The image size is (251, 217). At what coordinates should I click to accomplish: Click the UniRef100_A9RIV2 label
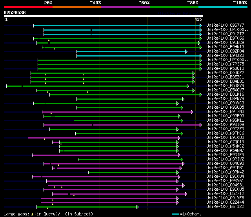click(225, 159)
